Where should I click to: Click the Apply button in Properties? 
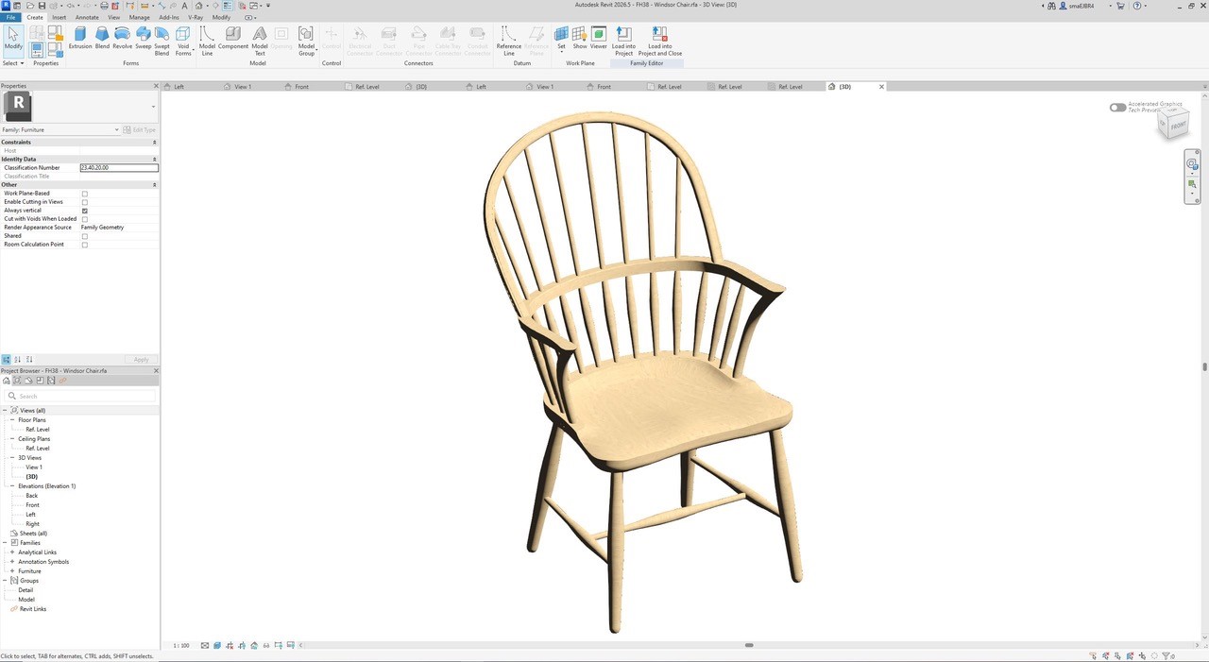pos(141,360)
